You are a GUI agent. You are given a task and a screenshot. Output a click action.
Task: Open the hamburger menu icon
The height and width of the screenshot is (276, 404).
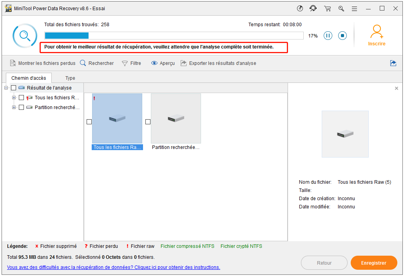click(355, 9)
